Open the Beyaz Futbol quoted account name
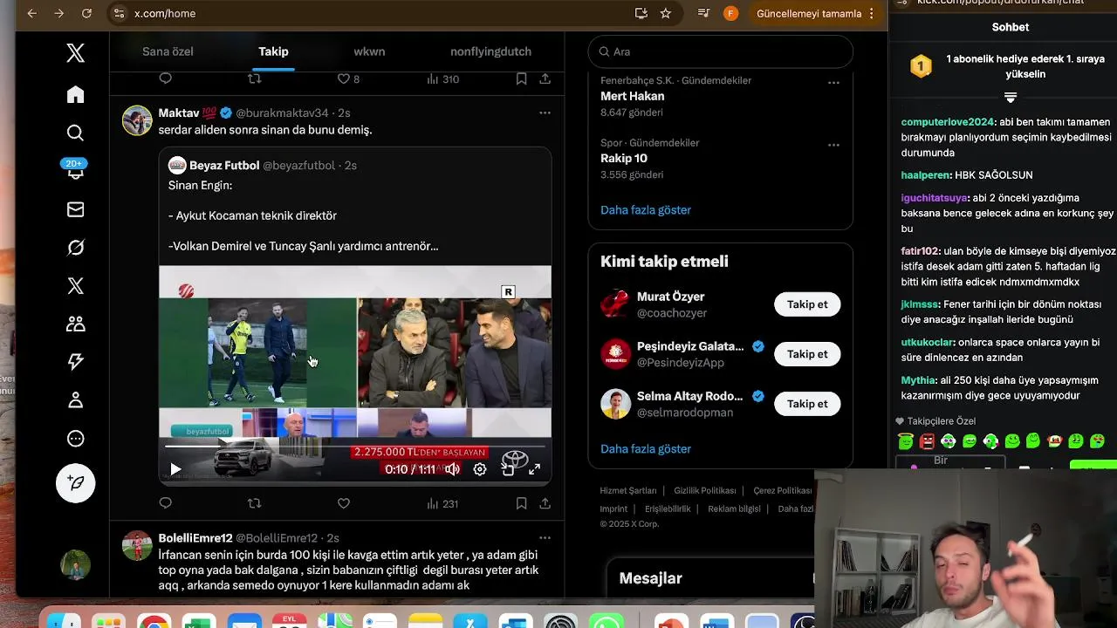Image resolution: width=1117 pixels, height=628 pixels. coord(224,166)
